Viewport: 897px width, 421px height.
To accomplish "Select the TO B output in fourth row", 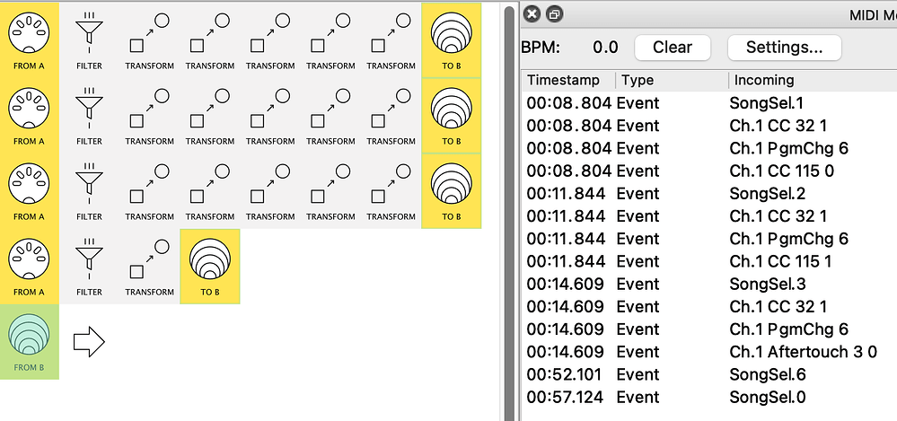I will tap(209, 265).
